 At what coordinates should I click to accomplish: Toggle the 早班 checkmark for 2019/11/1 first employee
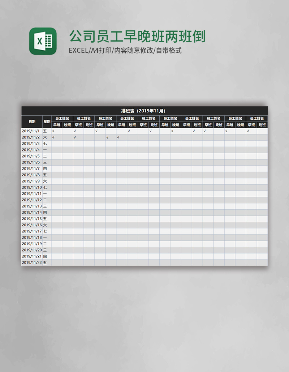52,131
